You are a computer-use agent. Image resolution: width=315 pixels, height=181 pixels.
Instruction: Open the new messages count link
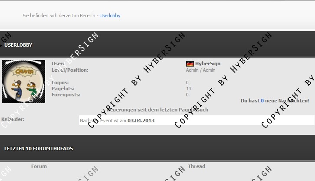click(x=262, y=101)
